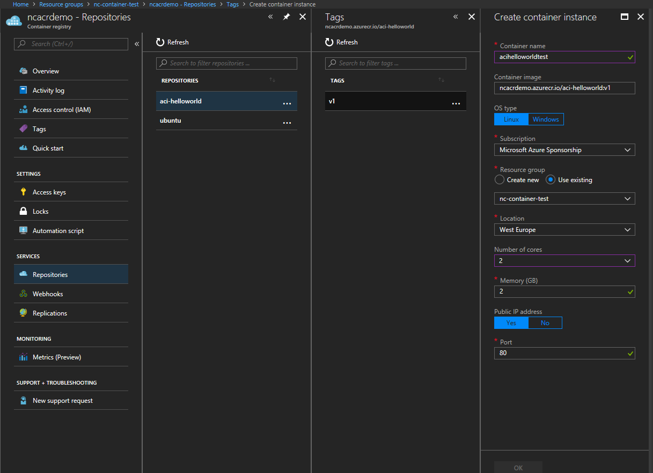The width and height of the screenshot is (653, 473).
Task: Click the yellow Access keys icon
Action: (23, 192)
